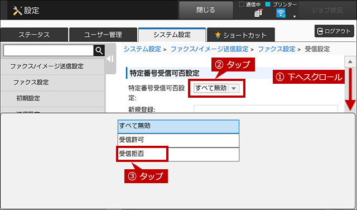Follow the システム設定 breadcrumb link
This screenshot has width=357, height=210.
pos(142,49)
